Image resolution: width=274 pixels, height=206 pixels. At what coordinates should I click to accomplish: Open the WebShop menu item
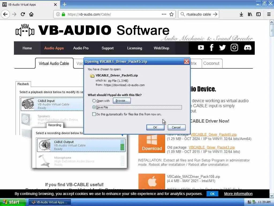pos(161,48)
